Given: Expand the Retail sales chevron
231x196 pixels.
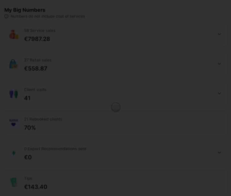Looking at the screenshot, I should 219,64.
